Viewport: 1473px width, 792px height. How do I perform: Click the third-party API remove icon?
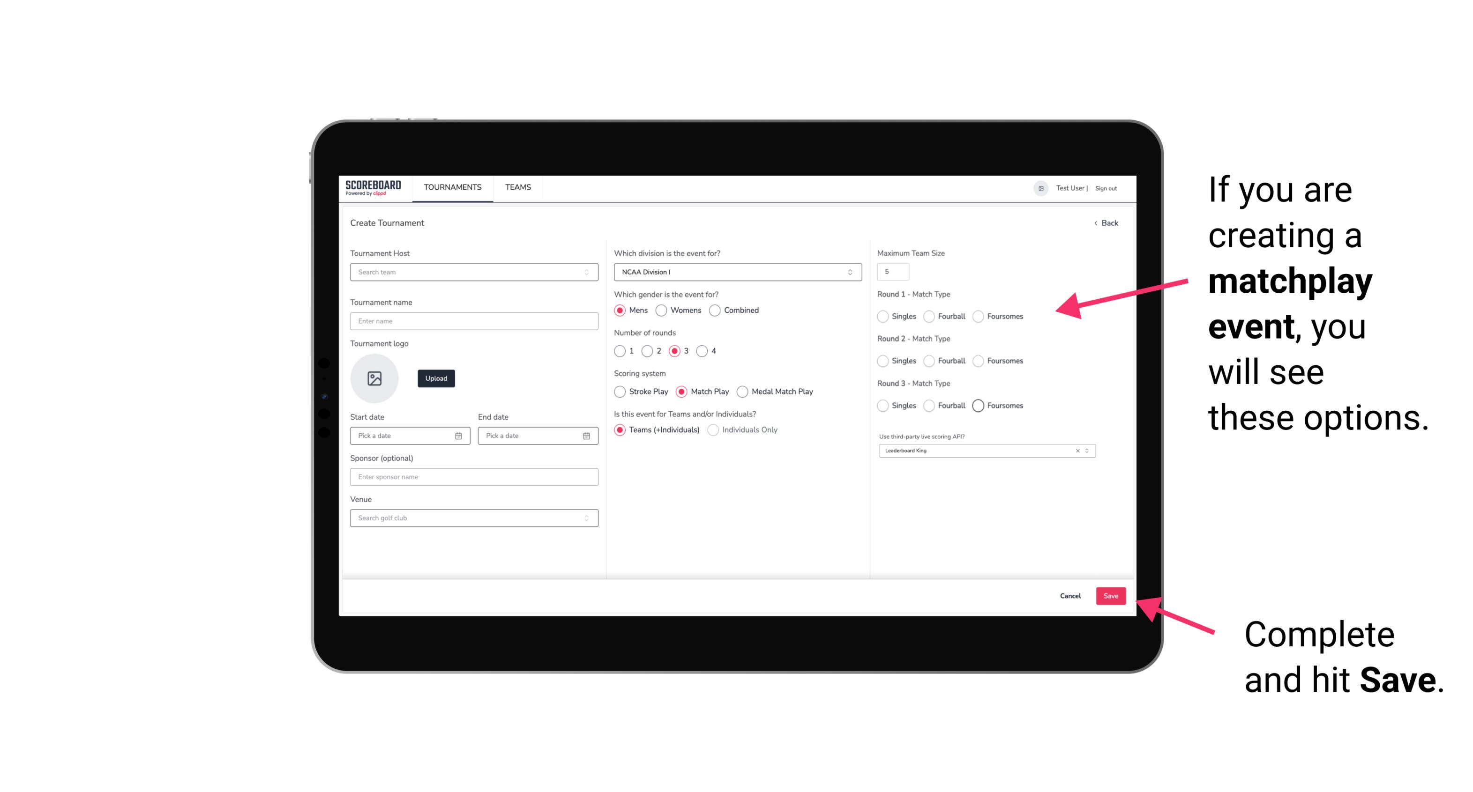click(x=1076, y=451)
